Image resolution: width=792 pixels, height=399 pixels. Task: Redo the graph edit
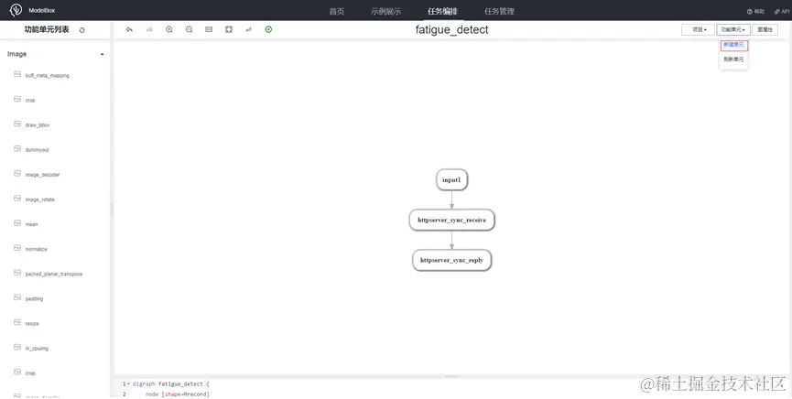[x=149, y=30]
